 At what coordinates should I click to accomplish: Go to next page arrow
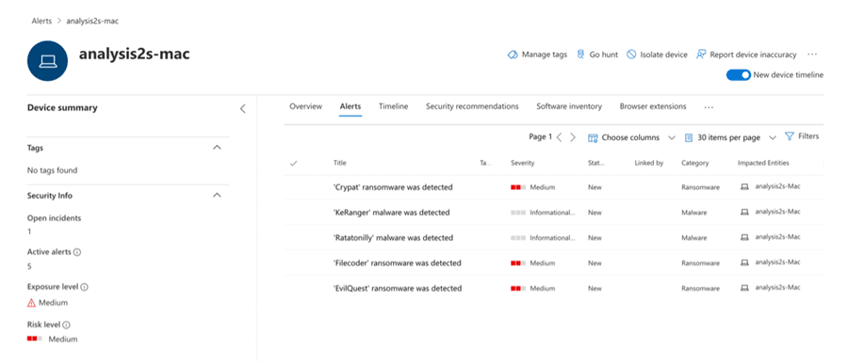point(573,137)
